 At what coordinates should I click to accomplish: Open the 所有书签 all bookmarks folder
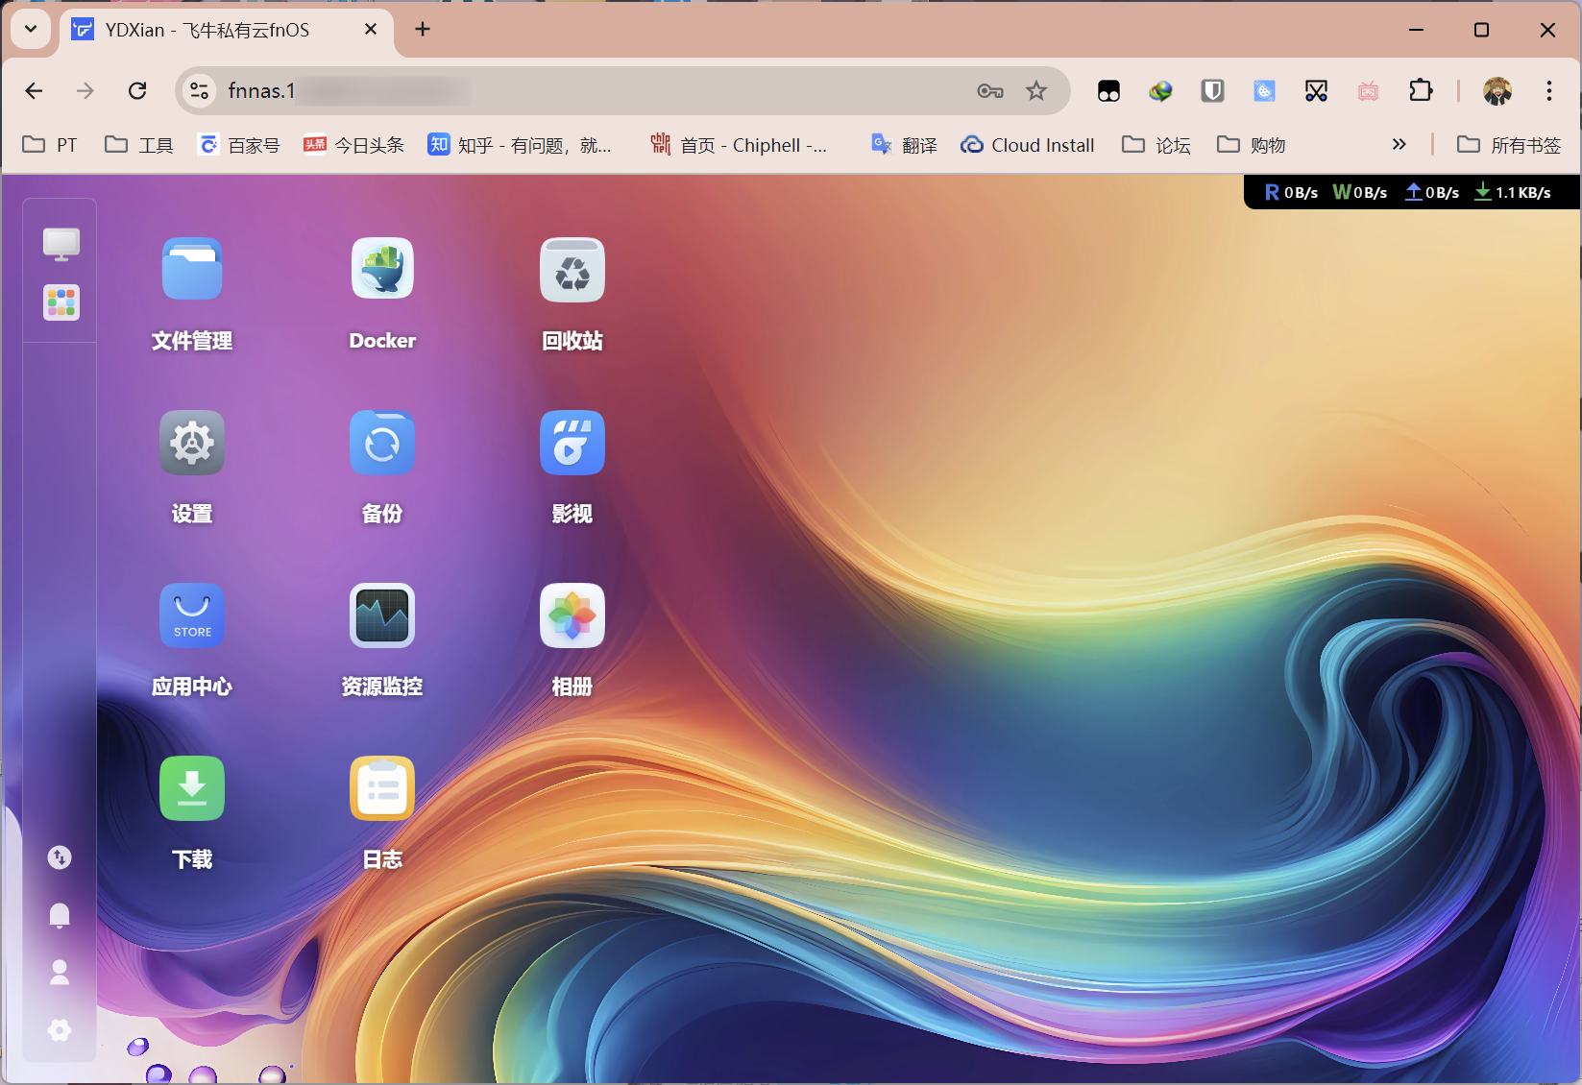pyautogui.click(x=1509, y=145)
